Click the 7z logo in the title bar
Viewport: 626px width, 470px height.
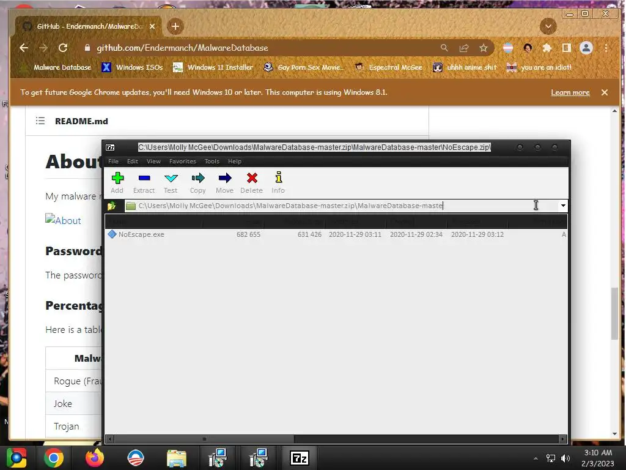(x=110, y=147)
